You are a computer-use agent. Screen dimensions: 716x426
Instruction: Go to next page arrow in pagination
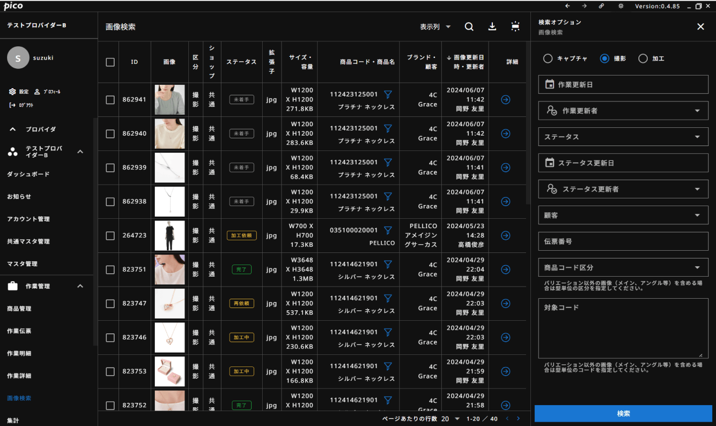click(518, 419)
